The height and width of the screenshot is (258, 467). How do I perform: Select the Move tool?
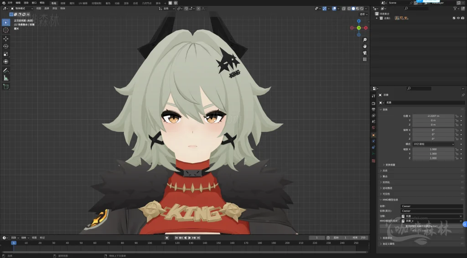coord(5,39)
